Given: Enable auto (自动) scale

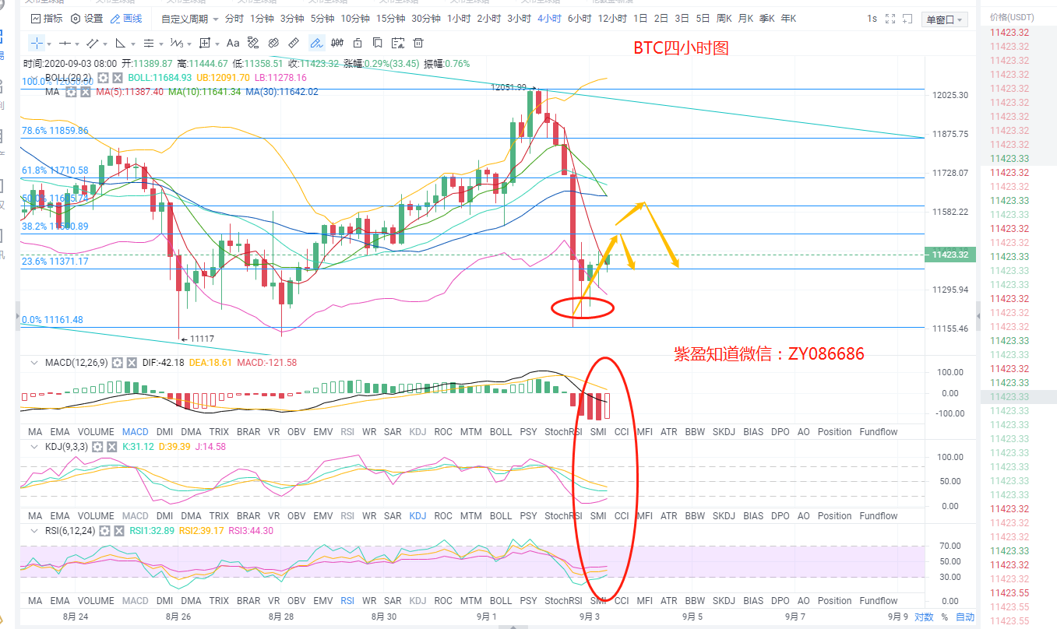Looking at the screenshot, I should 964,617.
